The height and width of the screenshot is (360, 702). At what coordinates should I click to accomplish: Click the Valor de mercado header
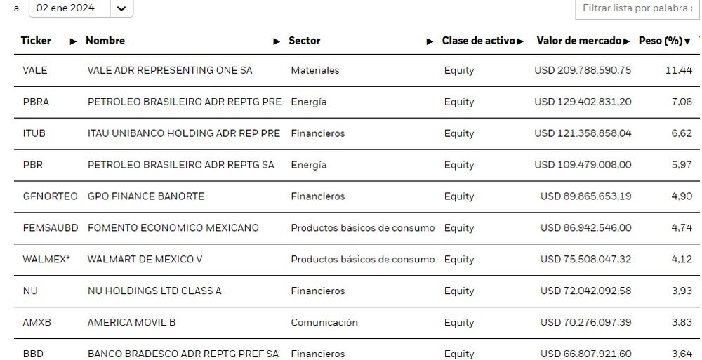(x=578, y=41)
